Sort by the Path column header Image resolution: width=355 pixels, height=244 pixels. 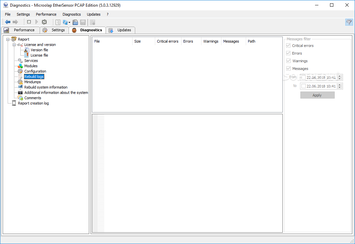pos(264,41)
